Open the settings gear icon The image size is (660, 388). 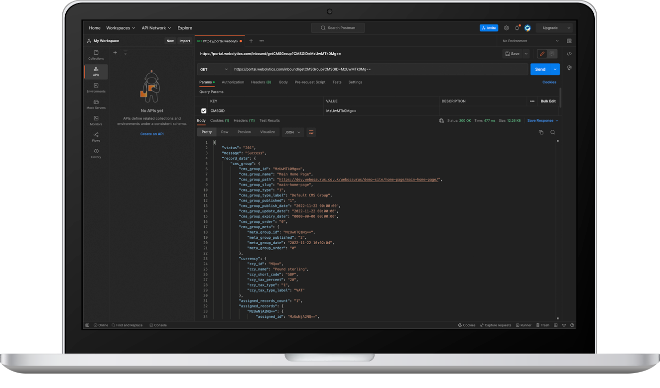tap(507, 28)
